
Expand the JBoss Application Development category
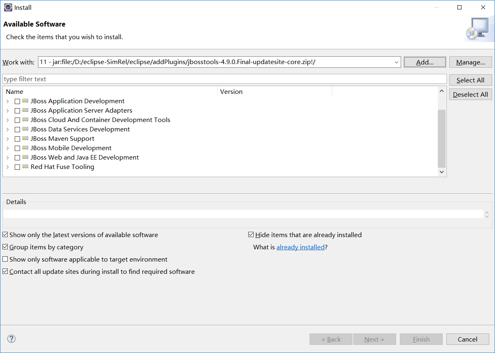pos(8,101)
